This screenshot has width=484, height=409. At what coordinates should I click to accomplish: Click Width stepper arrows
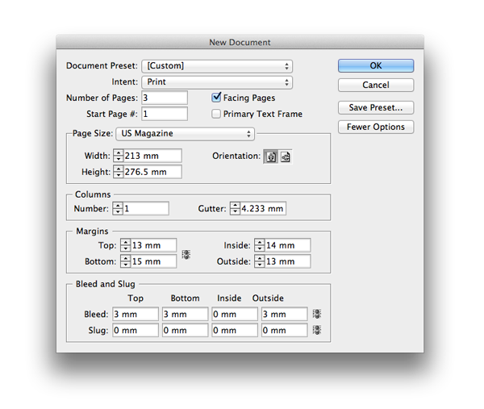point(119,156)
